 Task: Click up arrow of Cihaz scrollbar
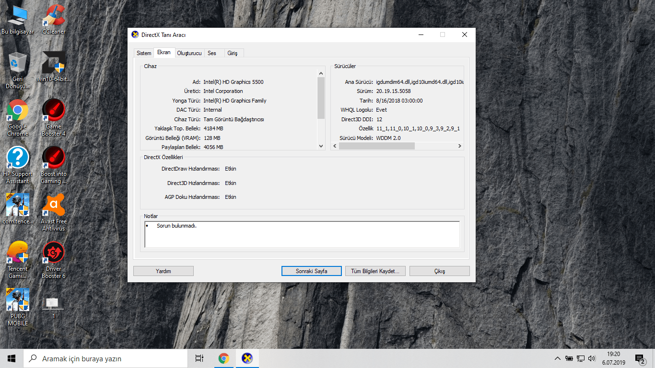[x=321, y=74]
